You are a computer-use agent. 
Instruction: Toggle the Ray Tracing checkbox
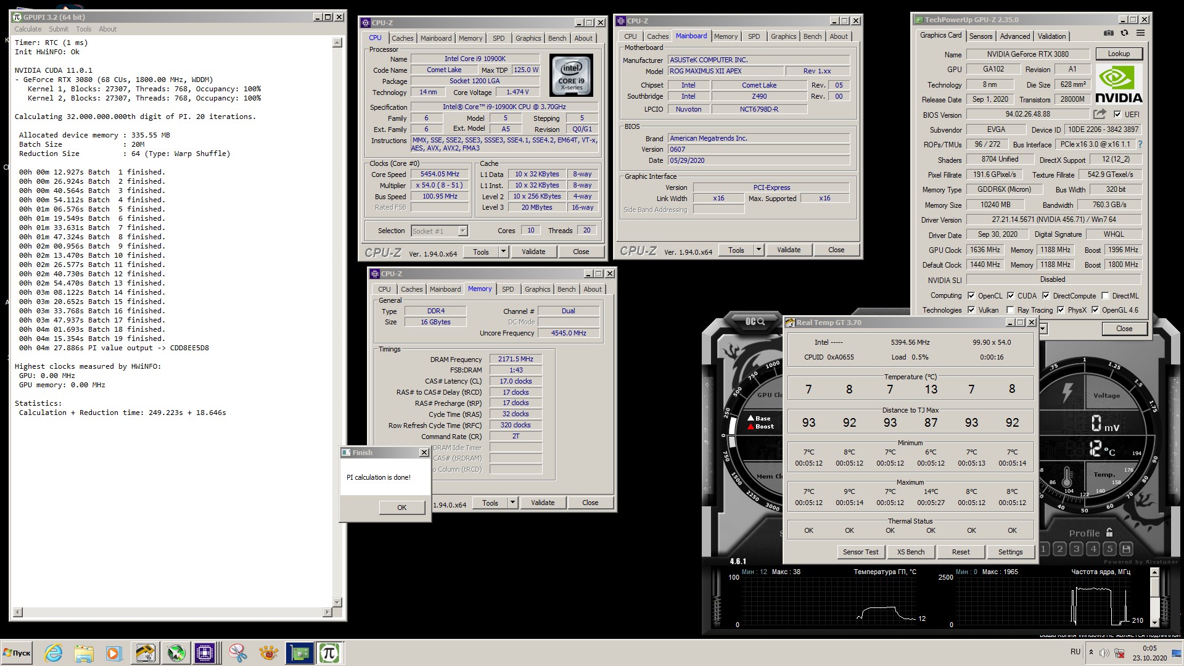pyautogui.click(x=1010, y=310)
